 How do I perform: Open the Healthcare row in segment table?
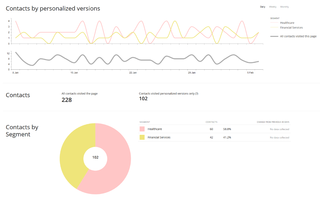click(155, 129)
